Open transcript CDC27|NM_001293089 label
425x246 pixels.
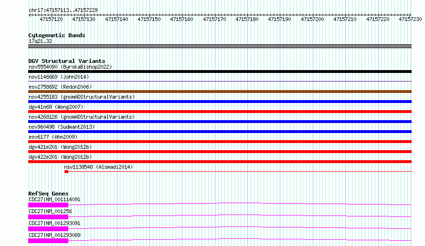coord(54,235)
